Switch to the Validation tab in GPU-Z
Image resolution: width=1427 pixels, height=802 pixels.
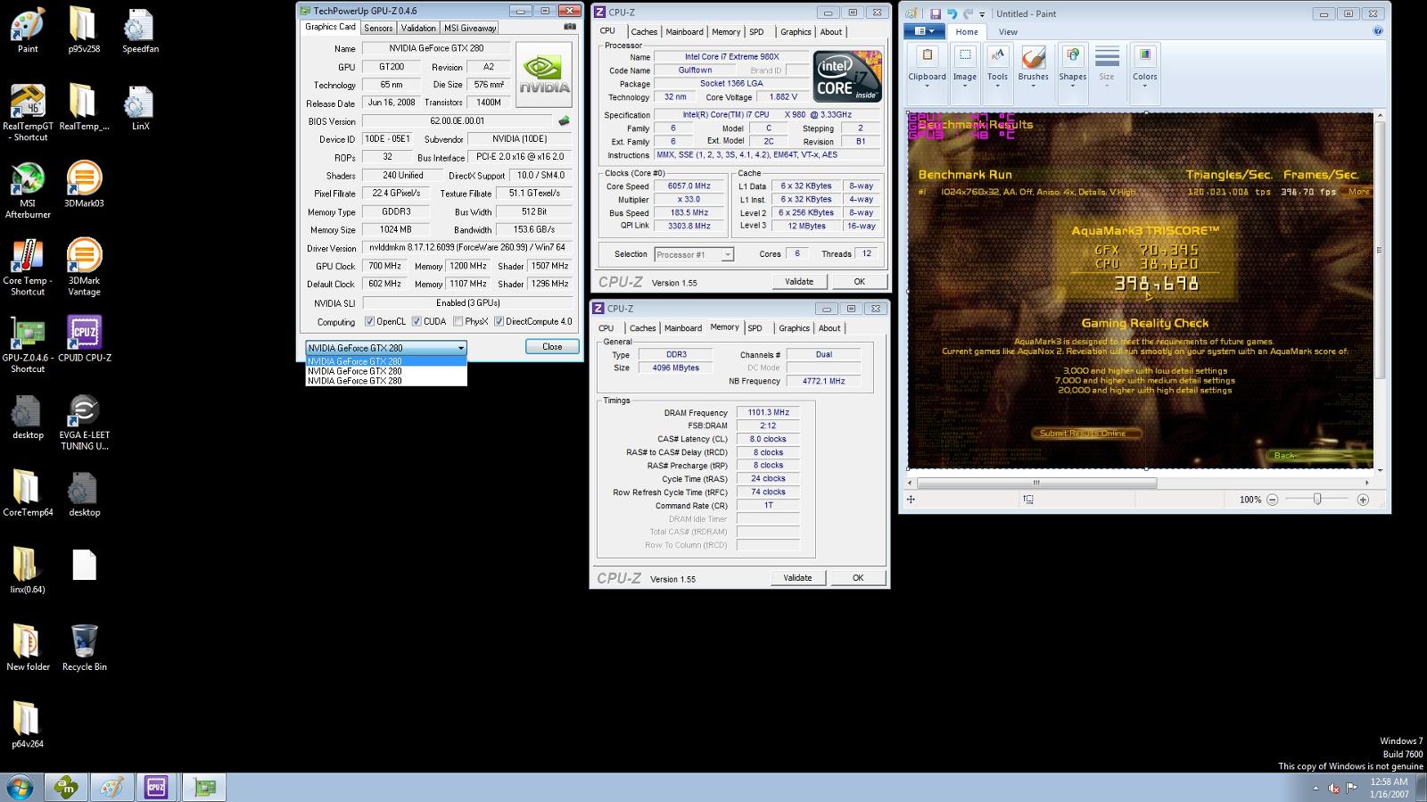418,28
